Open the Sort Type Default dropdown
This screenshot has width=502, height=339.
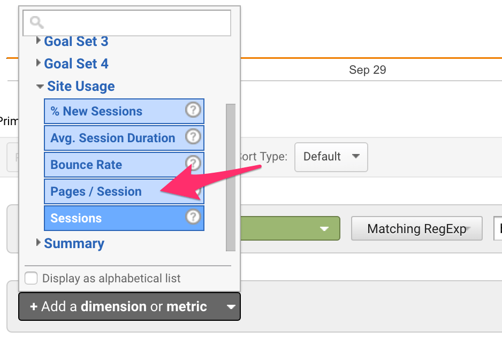pos(331,157)
